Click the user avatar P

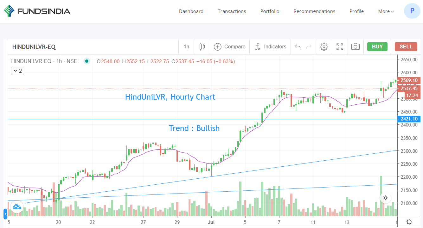(412, 11)
